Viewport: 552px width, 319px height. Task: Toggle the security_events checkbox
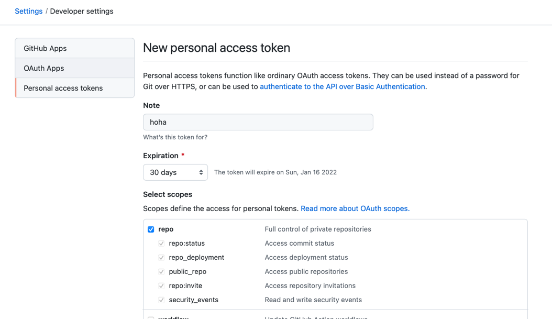(161, 300)
